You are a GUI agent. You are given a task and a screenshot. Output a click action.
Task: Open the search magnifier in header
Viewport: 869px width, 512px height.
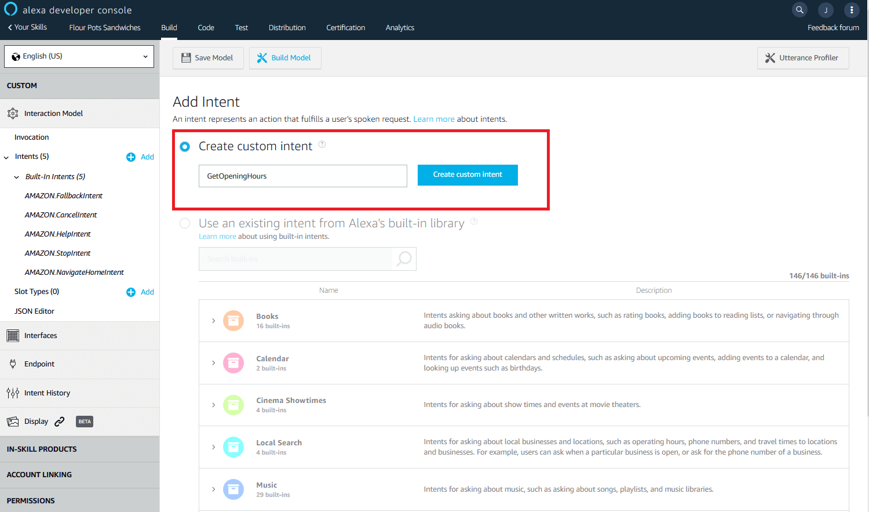tap(799, 10)
